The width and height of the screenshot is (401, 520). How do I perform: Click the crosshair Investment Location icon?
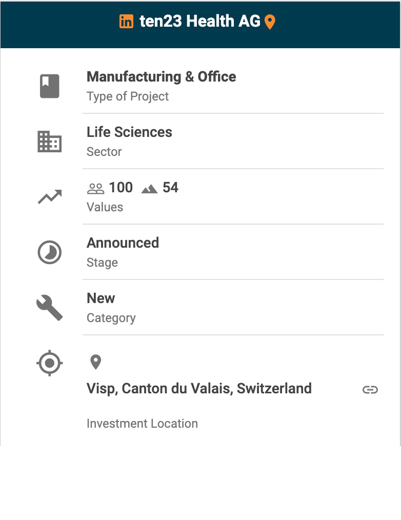50,363
